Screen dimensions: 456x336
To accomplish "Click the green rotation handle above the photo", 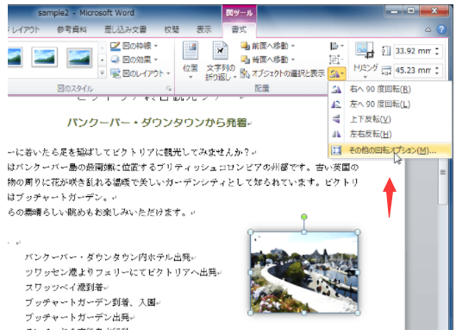I will [x=304, y=217].
